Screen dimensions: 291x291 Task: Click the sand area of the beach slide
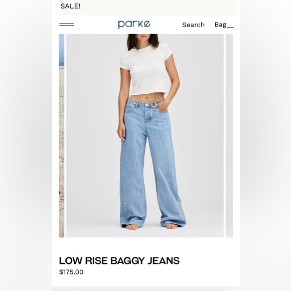[x=62, y=152]
